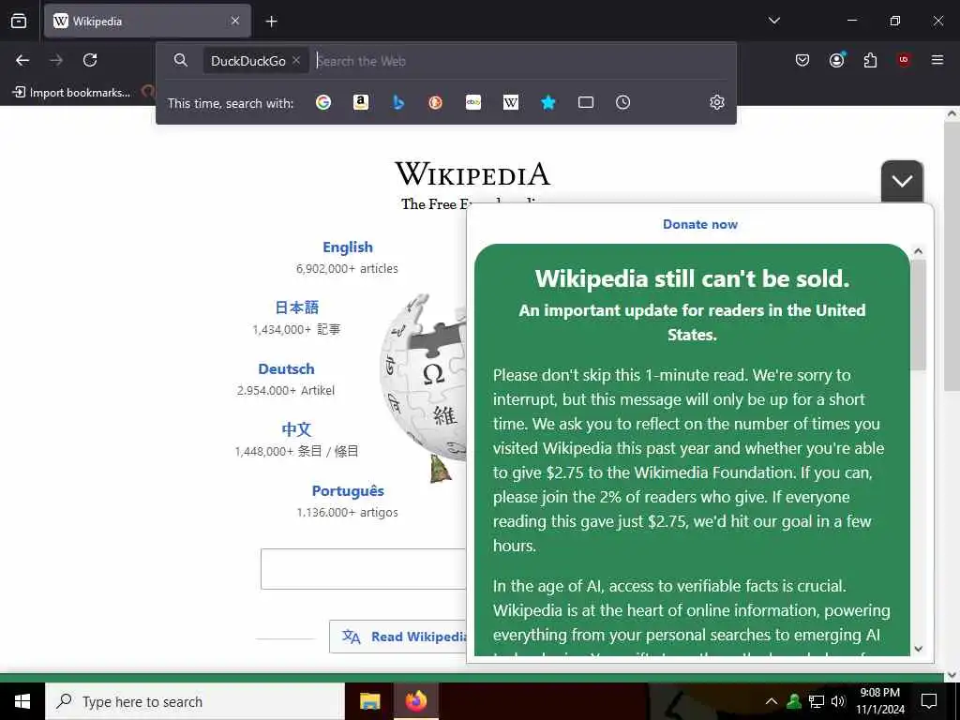
Task: Open the list all tabs dropdown
Action: click(x=773, y=21)
